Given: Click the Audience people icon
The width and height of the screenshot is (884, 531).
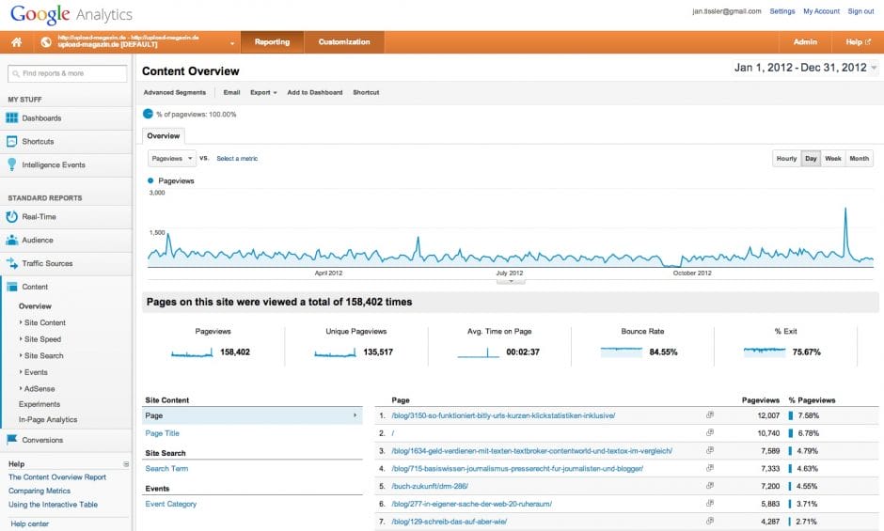Looking at the screenshot, I should (x=11, y=241).
